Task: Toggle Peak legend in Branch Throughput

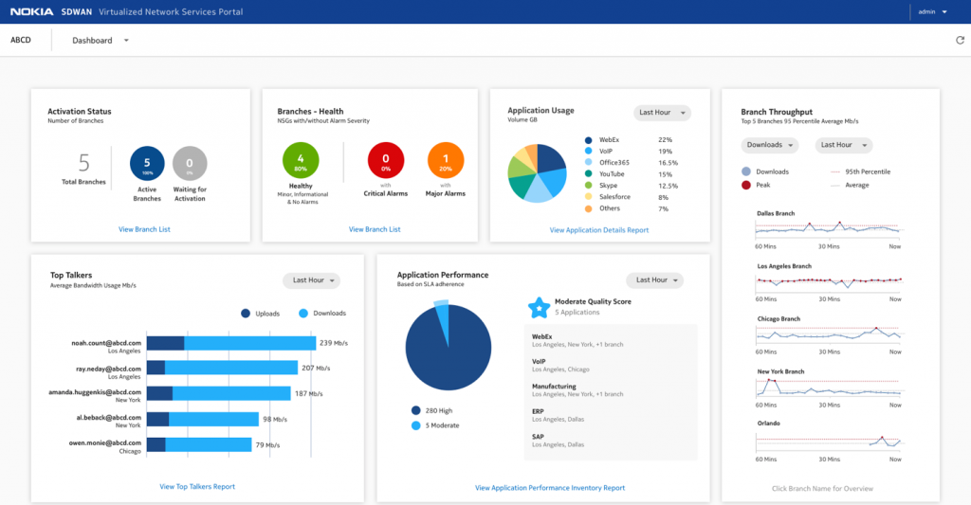Action: (756, 185)
